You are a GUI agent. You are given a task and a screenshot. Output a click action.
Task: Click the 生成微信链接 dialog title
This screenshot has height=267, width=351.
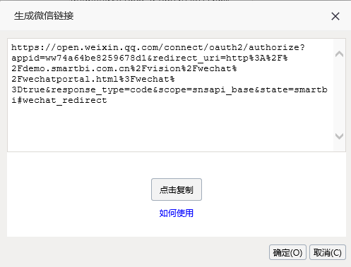click(44, 16)
